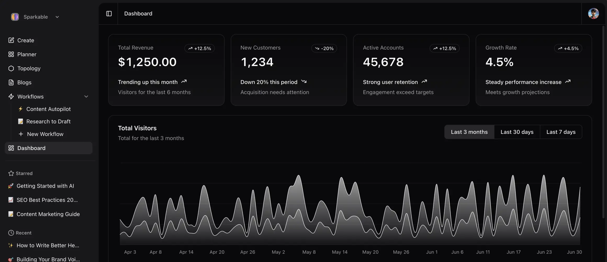
Task: Click the plus icon for New Workflow
Action: [21, 134]
